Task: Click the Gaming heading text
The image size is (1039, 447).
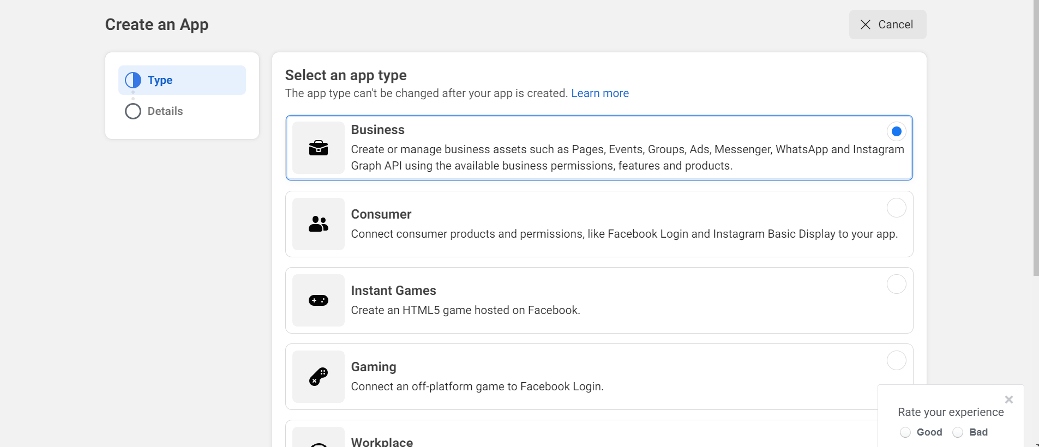Action: (x=374, y=367)
